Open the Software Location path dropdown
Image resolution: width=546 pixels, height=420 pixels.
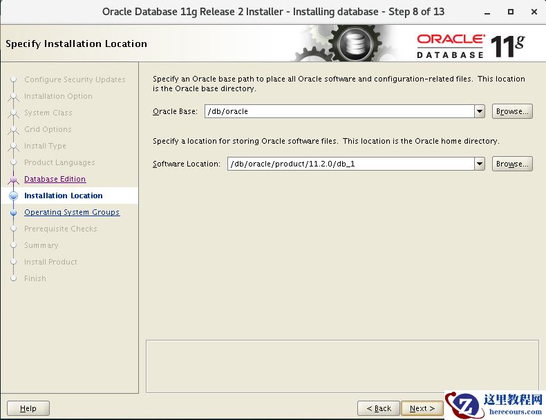coord(480,164)
